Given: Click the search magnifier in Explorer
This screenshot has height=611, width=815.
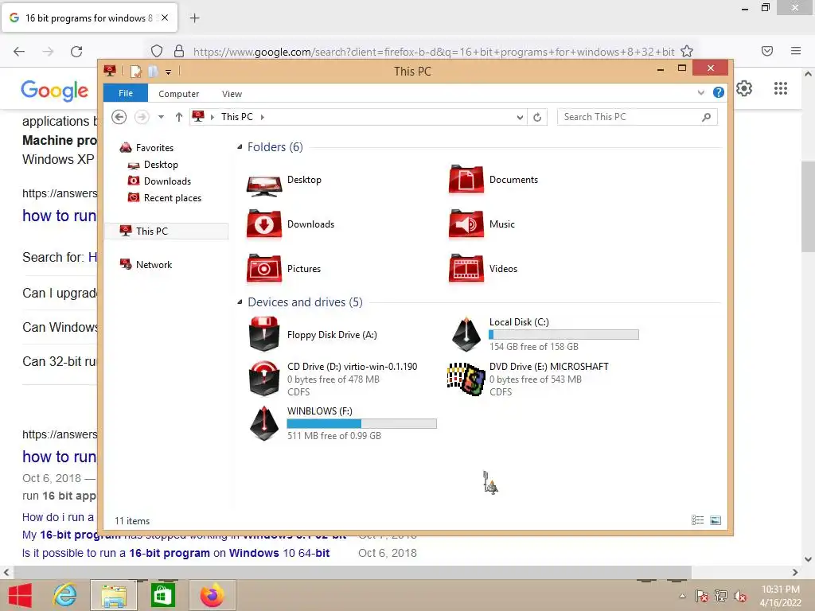Looking at the screenshot, I should tap(706, 118).
